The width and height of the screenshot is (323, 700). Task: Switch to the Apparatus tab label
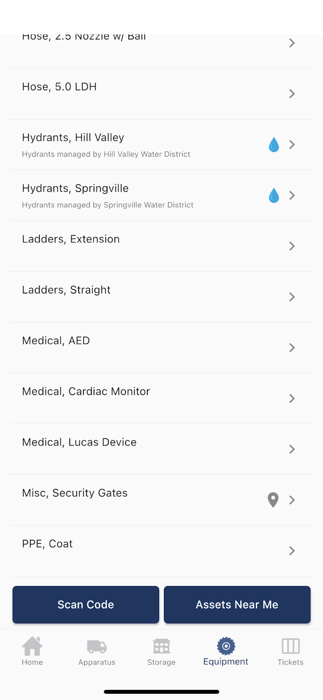97,662
